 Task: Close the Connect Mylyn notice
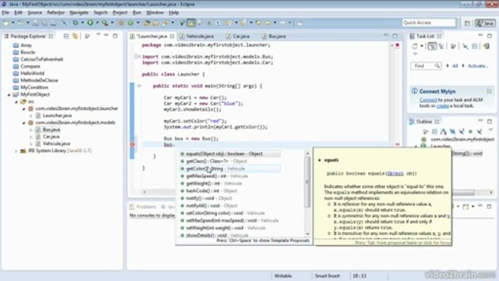click(489, 91)
